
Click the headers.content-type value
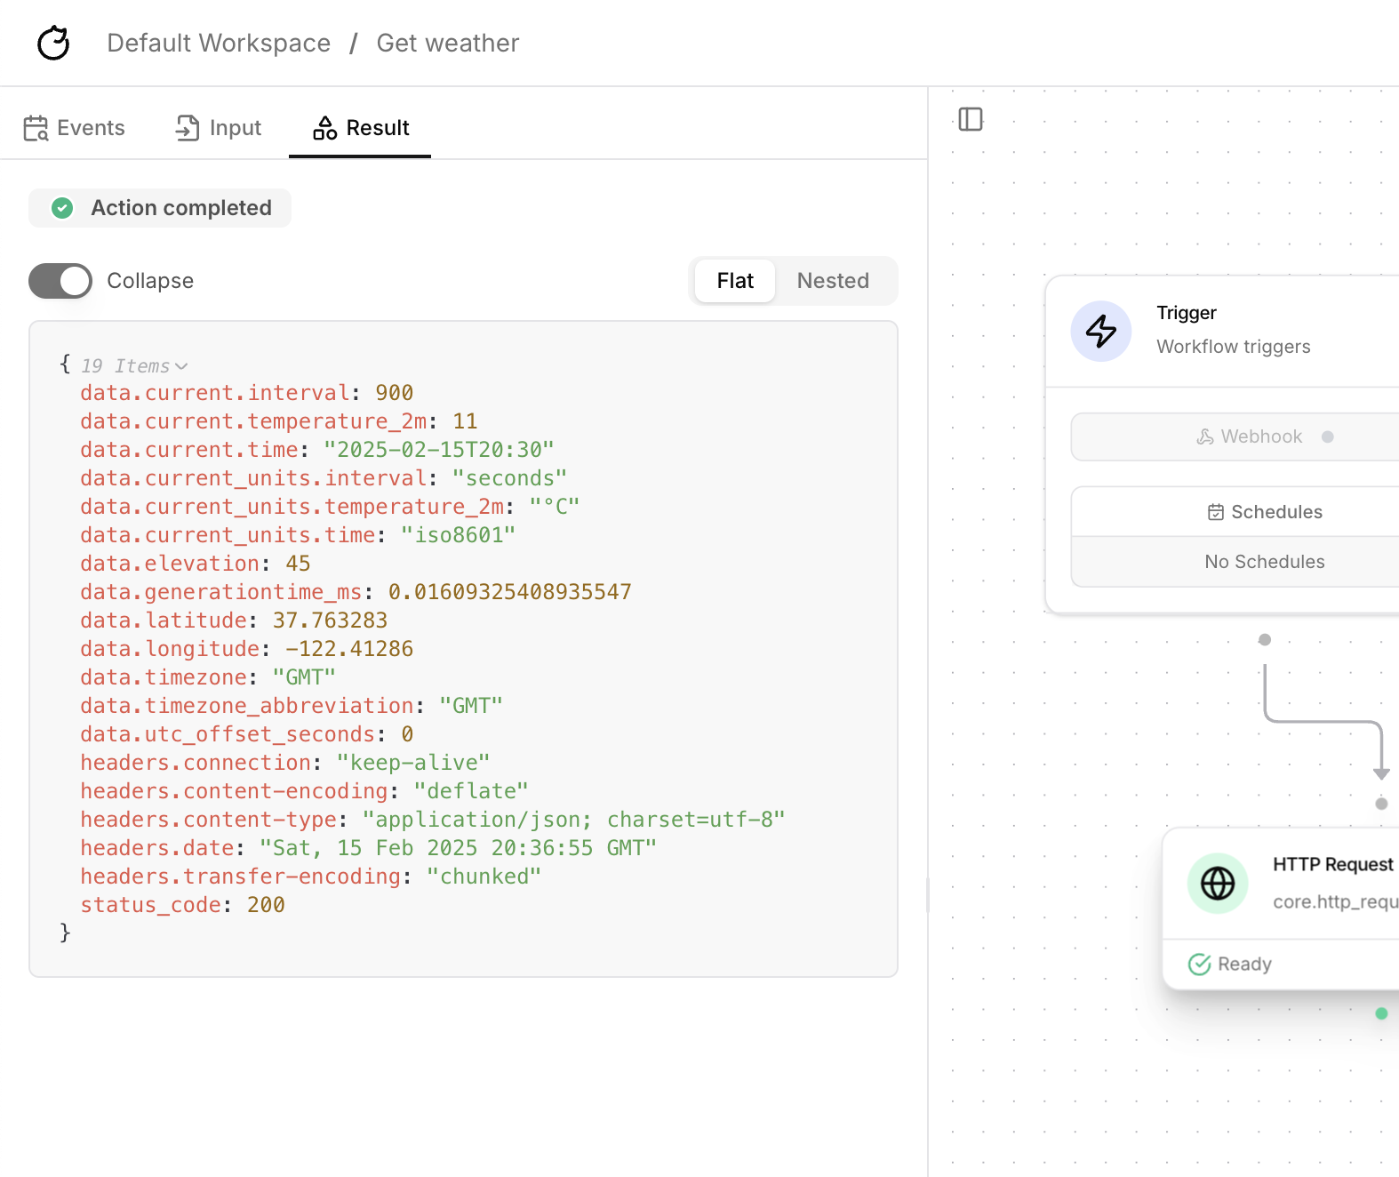coord(574,820)
